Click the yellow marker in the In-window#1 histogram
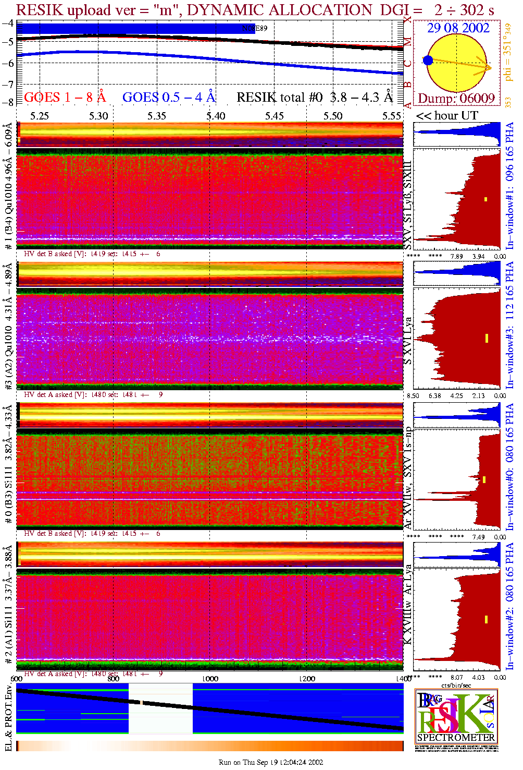This screenshot has height=770, width=523. pos(486,199)
